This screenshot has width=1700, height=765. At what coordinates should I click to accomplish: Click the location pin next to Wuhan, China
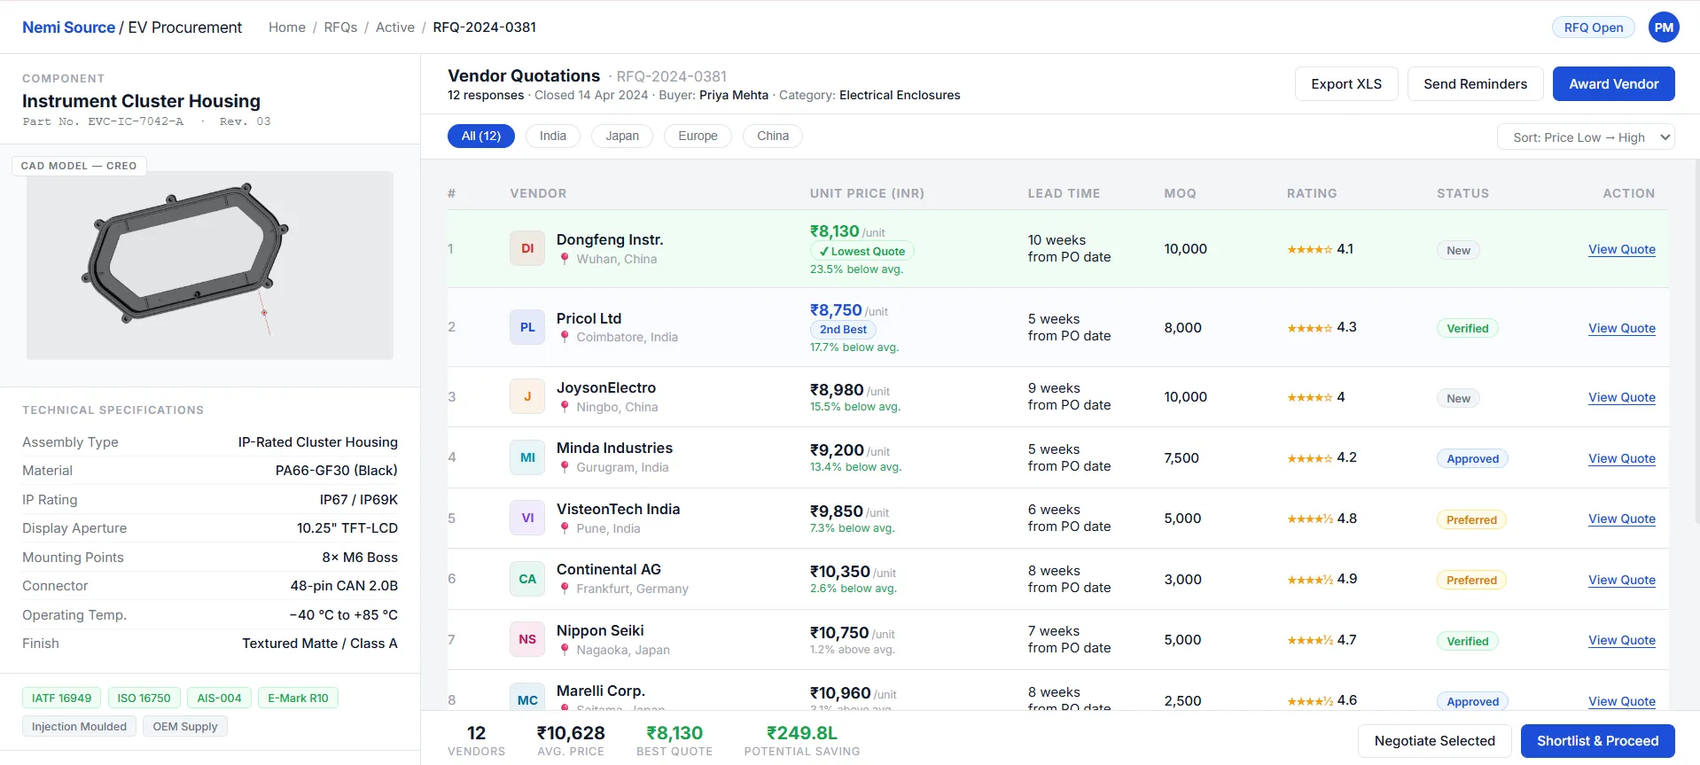[x=565, y=259]
